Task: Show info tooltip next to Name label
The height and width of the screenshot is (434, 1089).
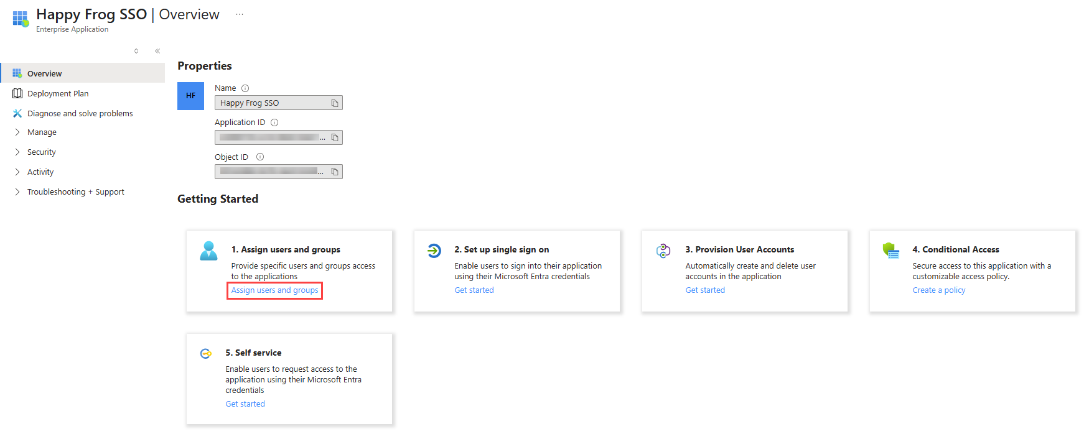Action: click(245, 88)
